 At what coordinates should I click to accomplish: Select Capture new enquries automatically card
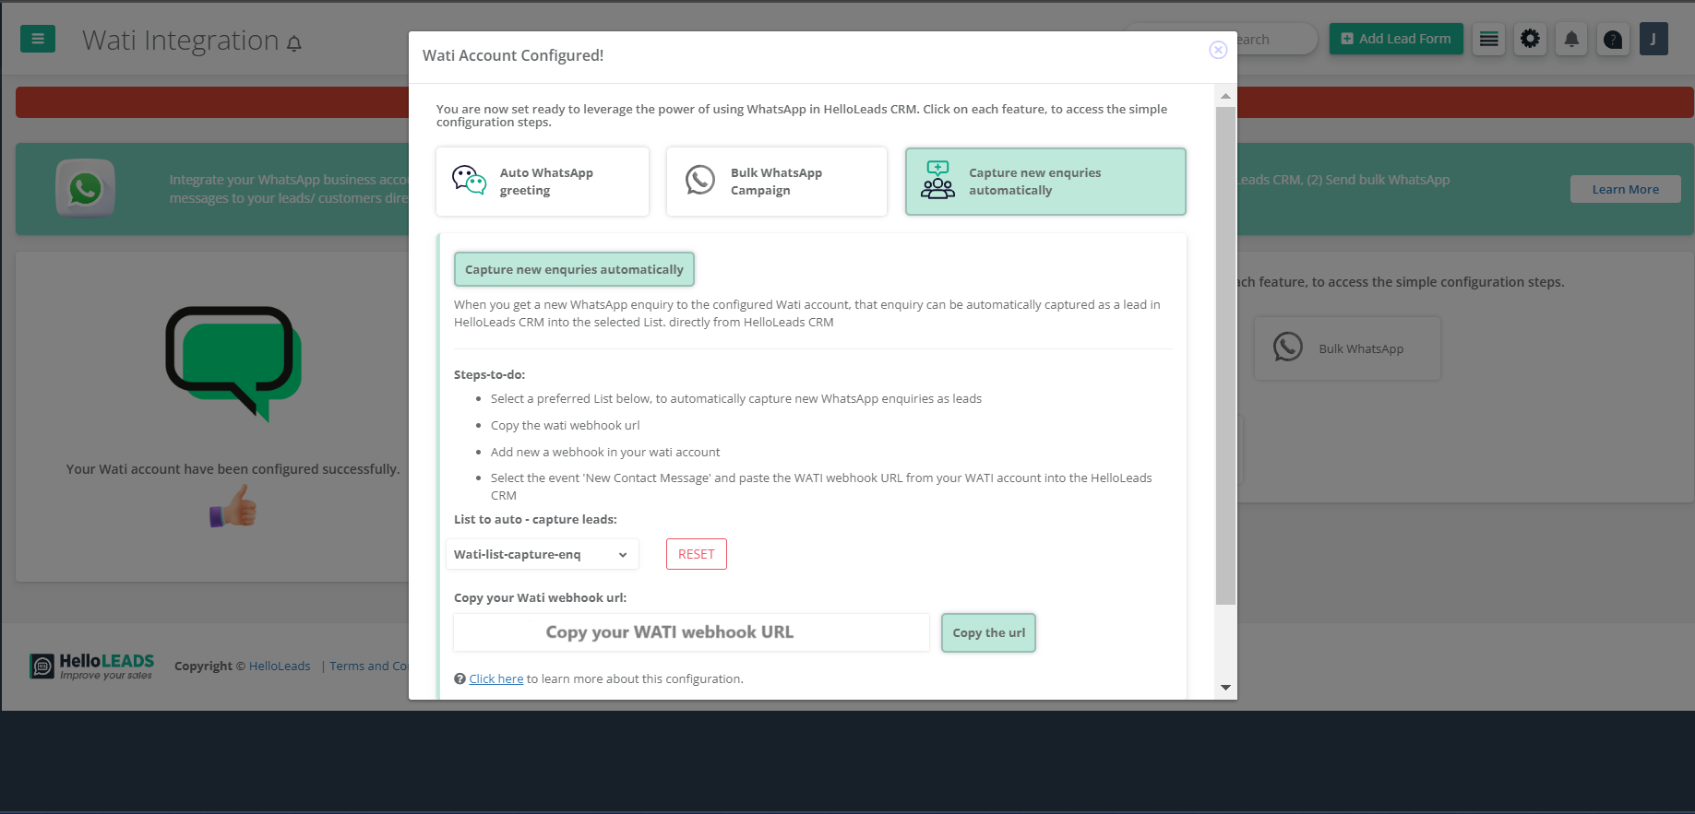(1045, 182)
